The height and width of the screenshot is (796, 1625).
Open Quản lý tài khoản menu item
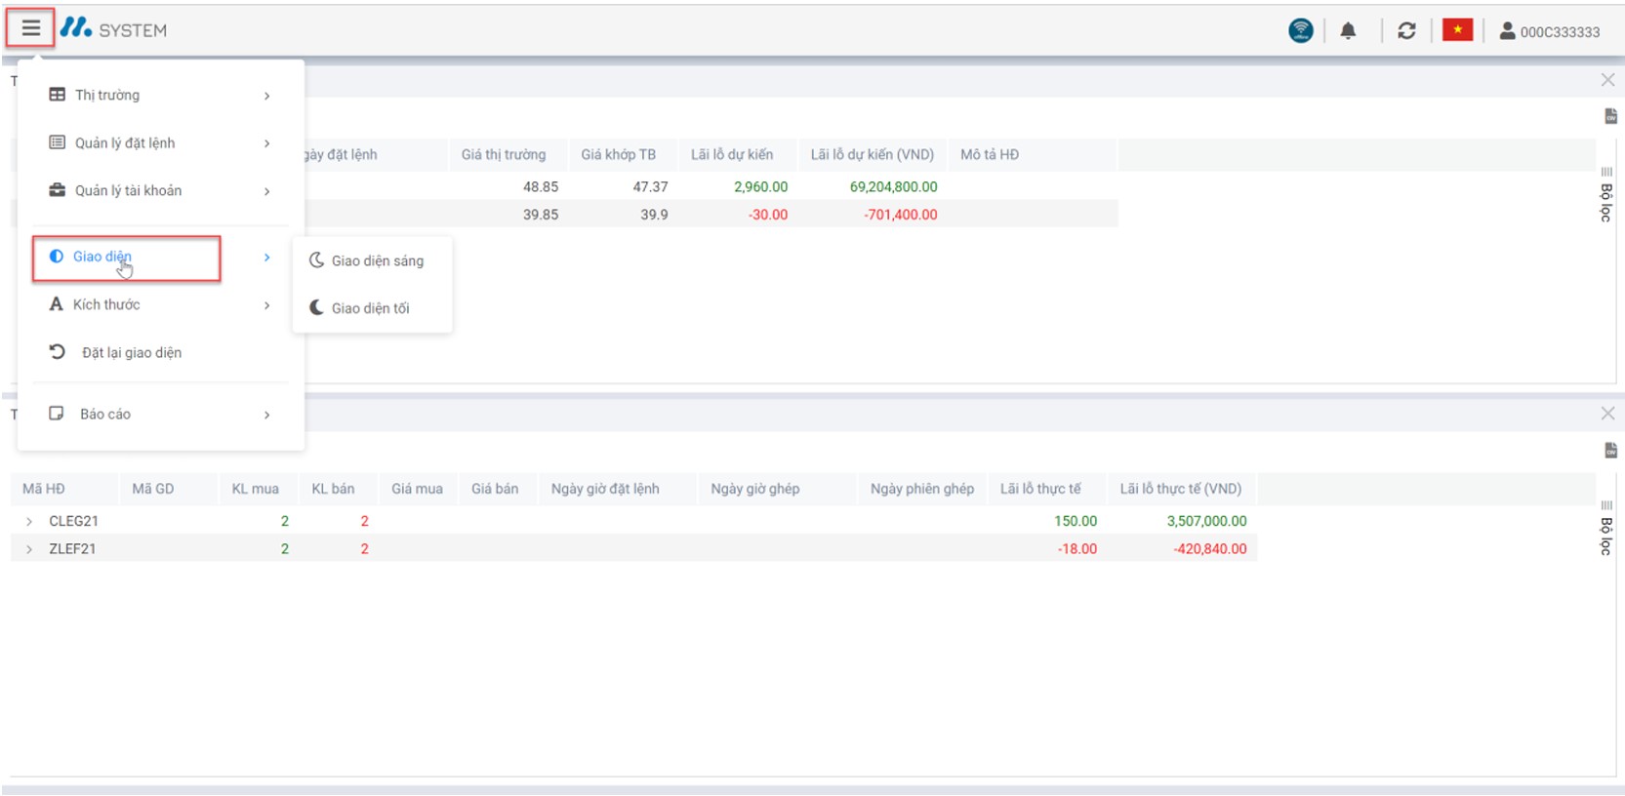(x=160, y=190)
